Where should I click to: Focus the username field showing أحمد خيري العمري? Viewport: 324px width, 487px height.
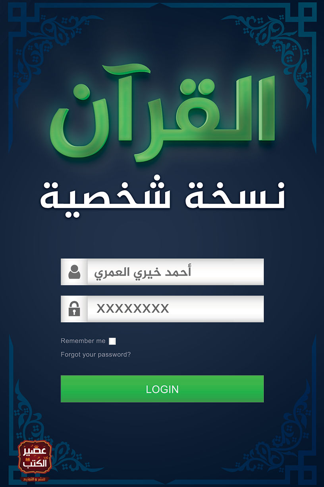(x=162, y=272)
